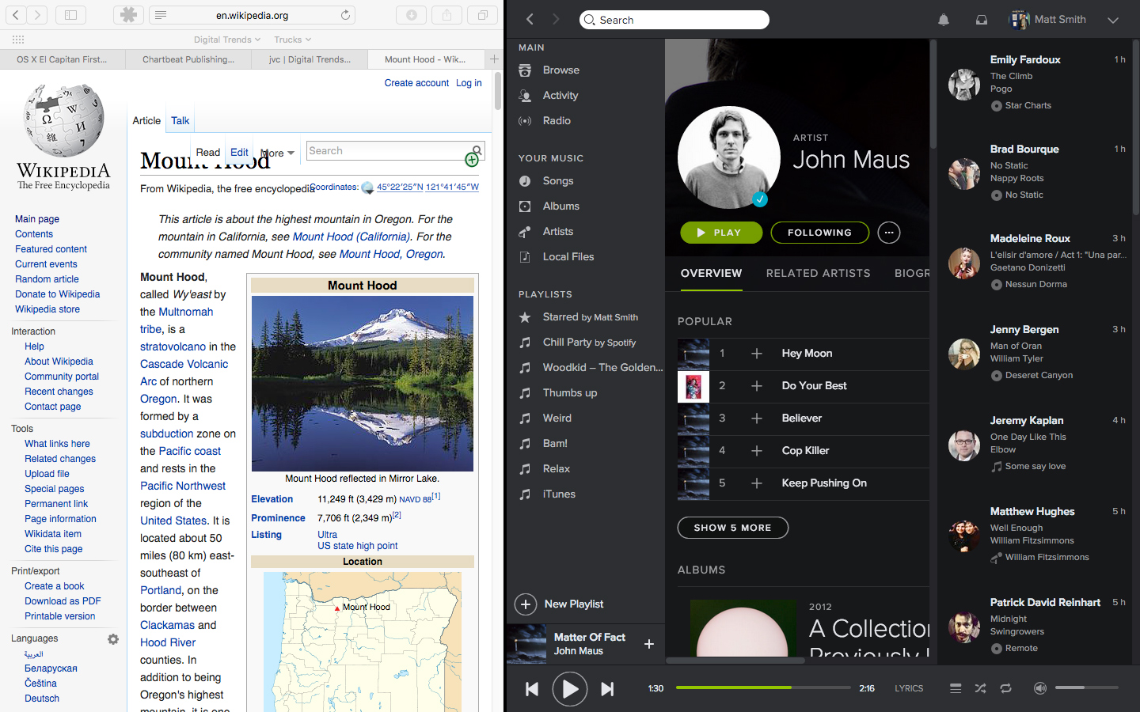This screenshot has width=1140, height=712.
Task: Open Activity in Spotify sidebar
Action: point(560,96)
